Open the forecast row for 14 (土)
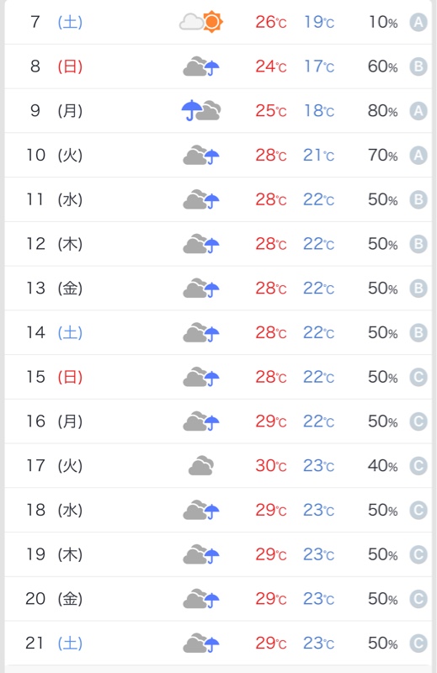 coord(218,332)
